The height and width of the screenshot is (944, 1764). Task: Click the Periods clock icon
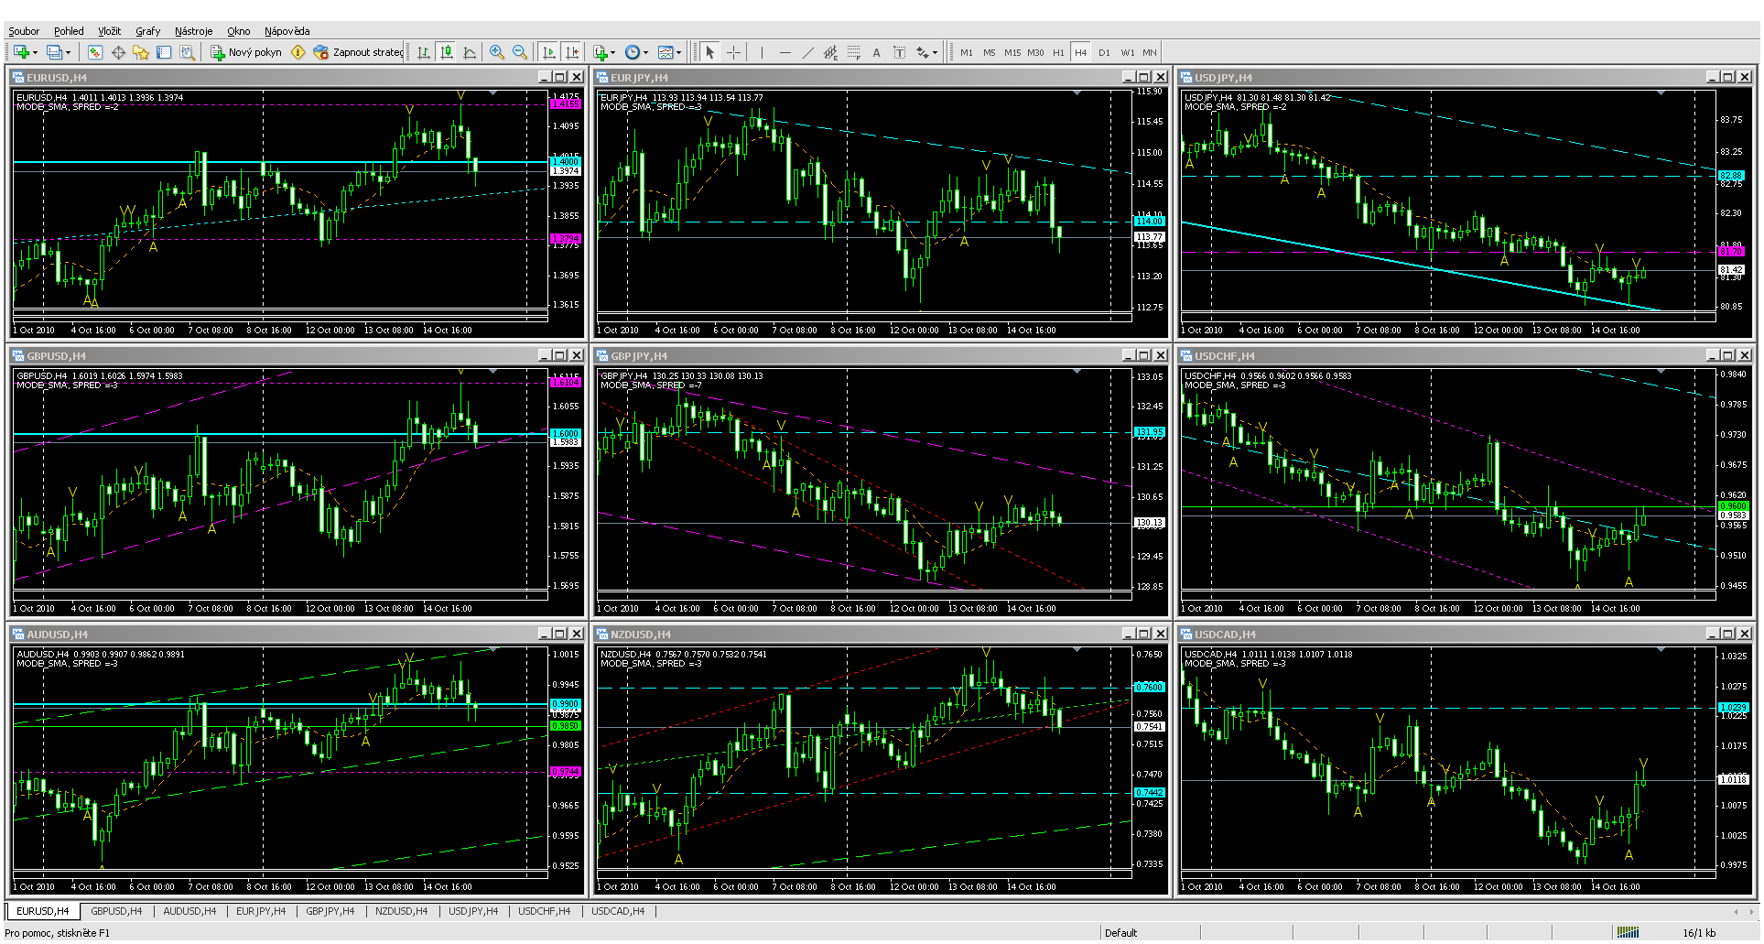[x=632, y=52]
